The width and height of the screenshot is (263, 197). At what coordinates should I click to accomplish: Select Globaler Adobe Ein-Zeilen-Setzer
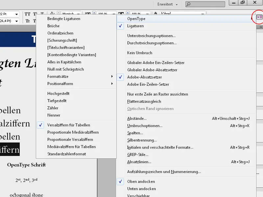pyautogui.click(x=186, y=63)
